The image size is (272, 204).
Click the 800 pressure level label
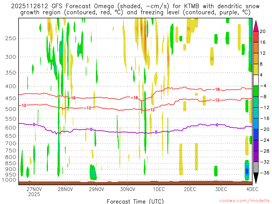pos(11,157)
